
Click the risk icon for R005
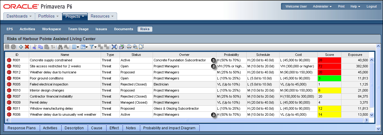9,84
